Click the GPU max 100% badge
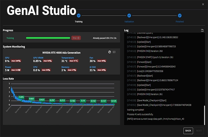Image resolution: width=208 pixels, height=137 pixels. point(16,61)
